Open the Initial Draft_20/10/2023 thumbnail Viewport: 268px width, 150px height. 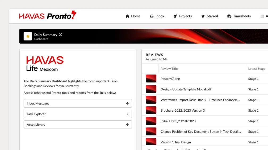pyautogui.click(x=151, y=121)
